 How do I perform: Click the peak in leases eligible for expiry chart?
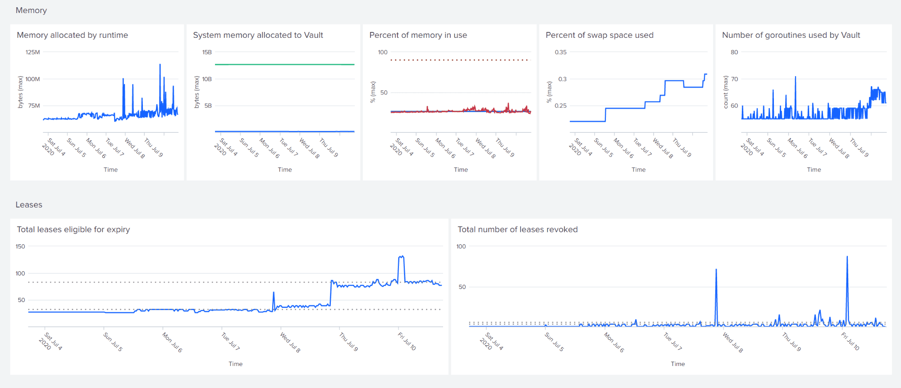[401, 257]
